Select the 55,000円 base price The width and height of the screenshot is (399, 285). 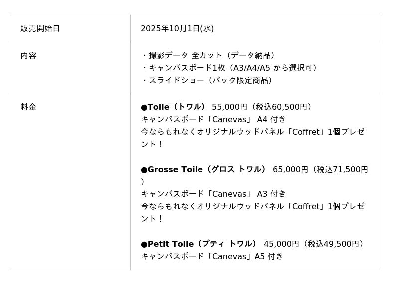click(229, 107)
